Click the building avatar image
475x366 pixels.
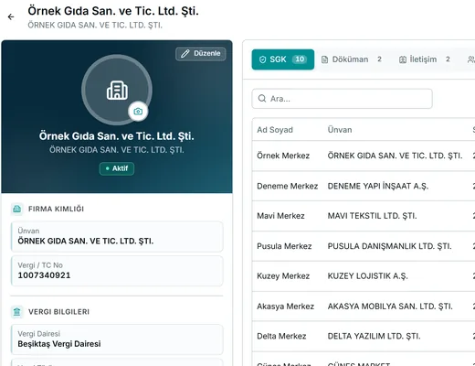pos(117,90)
